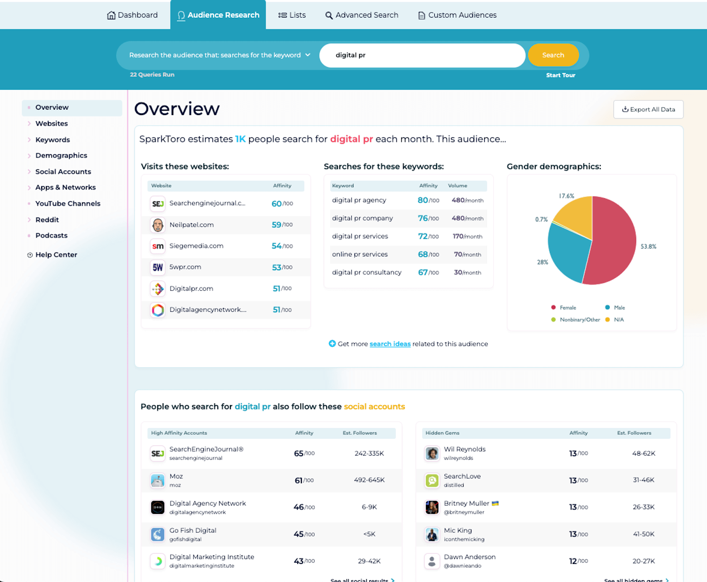
Task: Select Overview in the sidebar
Action: click(x=72, y=107)
